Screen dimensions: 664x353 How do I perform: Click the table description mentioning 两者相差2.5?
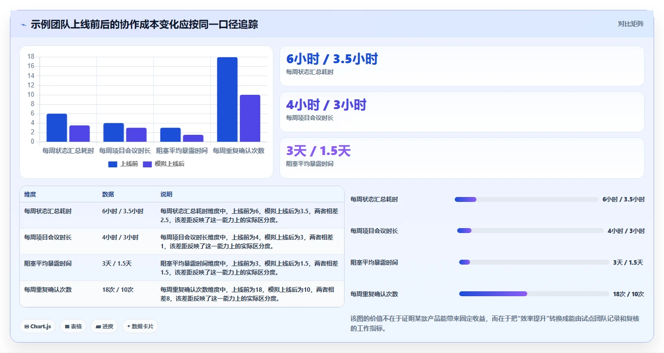coord(249,216)
